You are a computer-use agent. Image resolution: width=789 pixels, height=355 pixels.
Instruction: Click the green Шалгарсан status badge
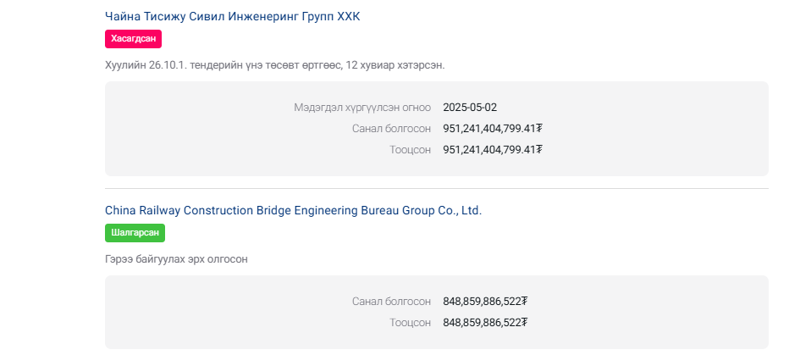[135, 233]
